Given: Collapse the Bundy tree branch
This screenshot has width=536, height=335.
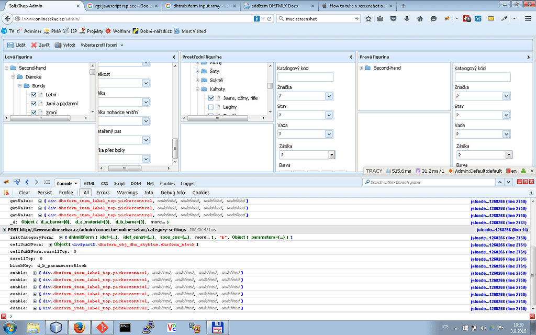Looking at the screenshot, I should pyautogui.click(x=20, y=85).
